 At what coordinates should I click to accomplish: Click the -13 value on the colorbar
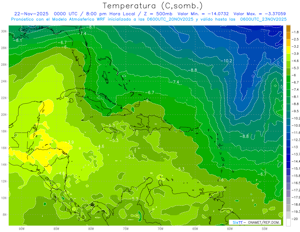coord(294,147)
